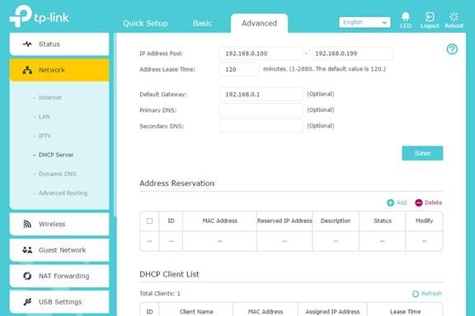This screenshot has width=475, height=316.
Task: Open the Internet submenu item
Action: tap(50, 97)
